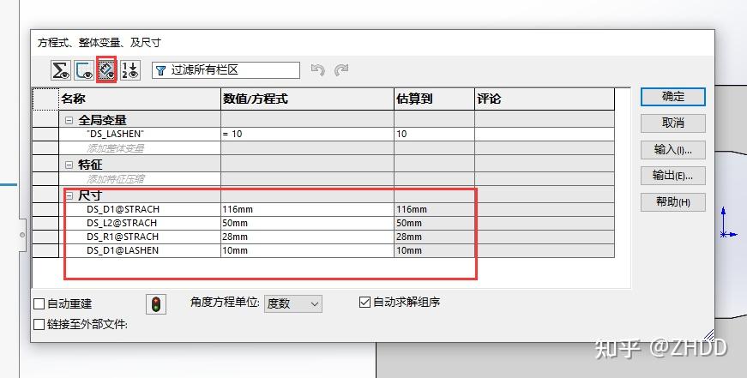Click the Undo arrow icon
This screenshot has height=378, width=747.
318,70
